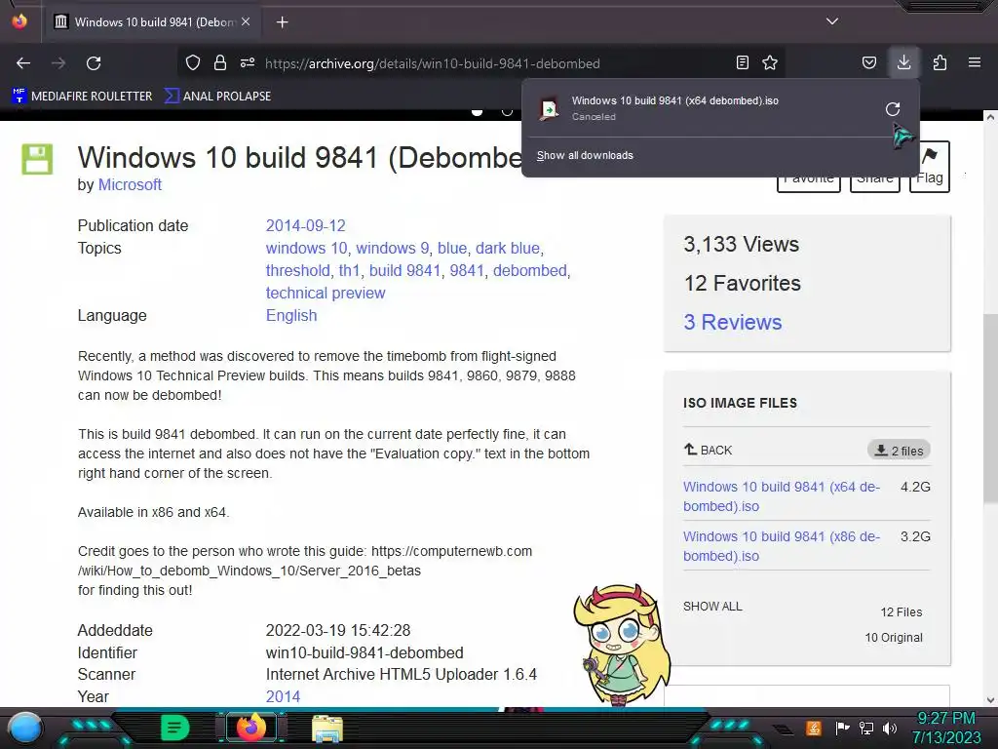
Task: Open a new tab with plus button
Action: coord(282,22)
